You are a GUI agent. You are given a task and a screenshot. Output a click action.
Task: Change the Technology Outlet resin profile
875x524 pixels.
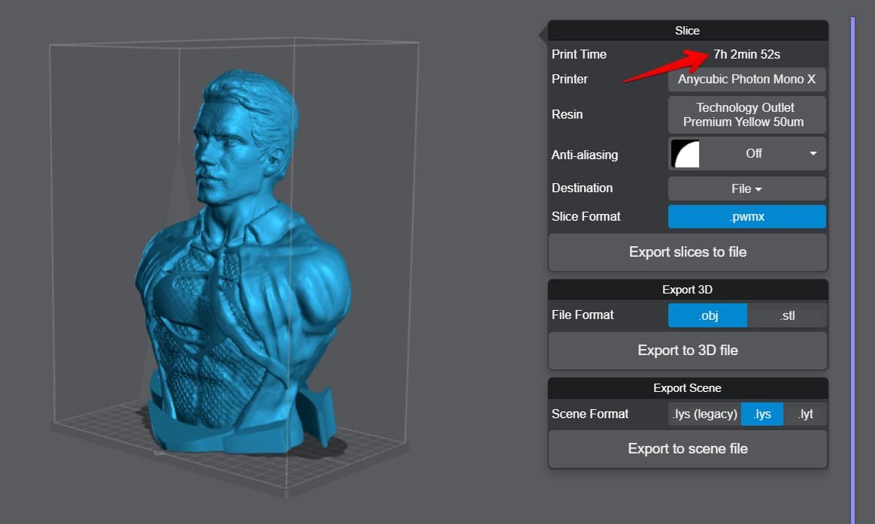[746, 115]
